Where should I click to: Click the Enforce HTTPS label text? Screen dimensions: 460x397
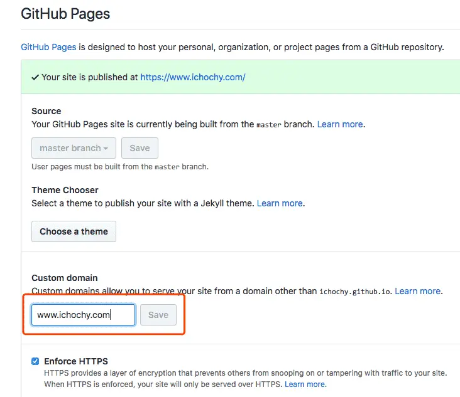(76, 361)
